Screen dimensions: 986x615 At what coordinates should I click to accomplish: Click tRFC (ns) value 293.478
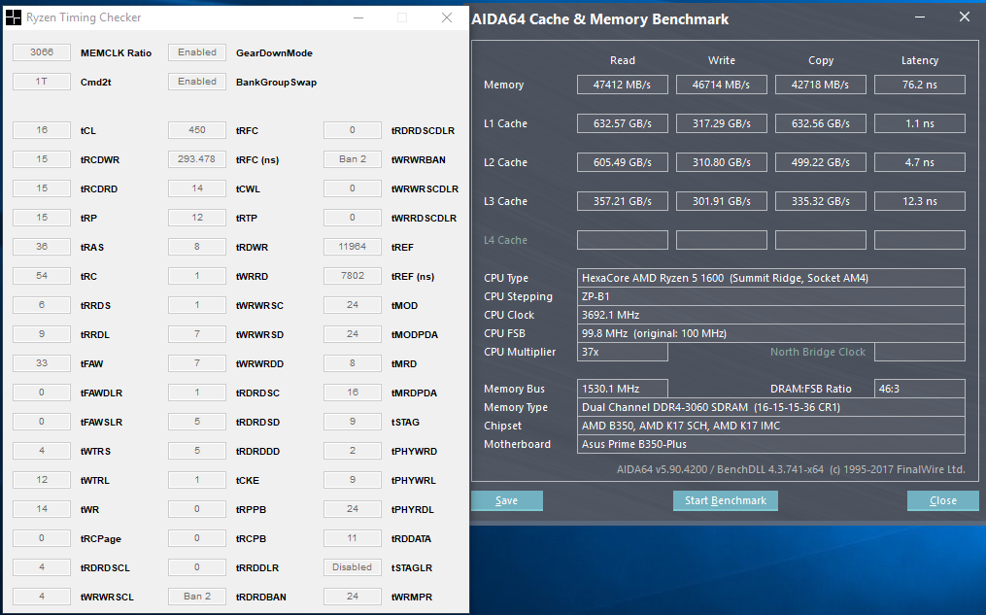197,159
